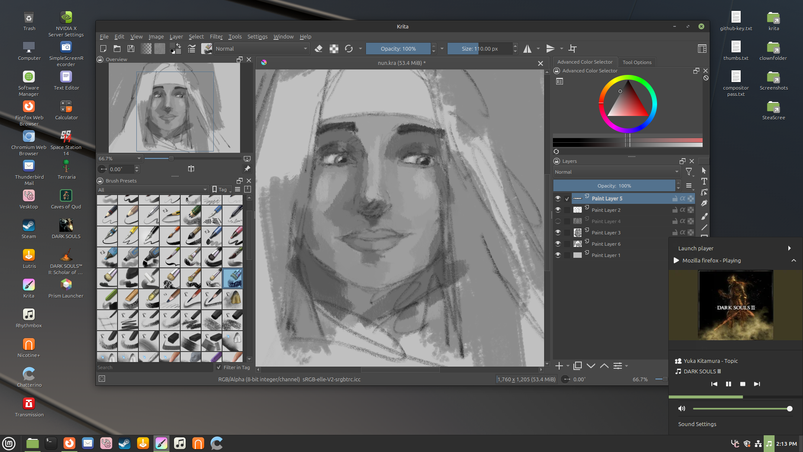
Task: Open the File menu
Action: (x=104, y=36)
